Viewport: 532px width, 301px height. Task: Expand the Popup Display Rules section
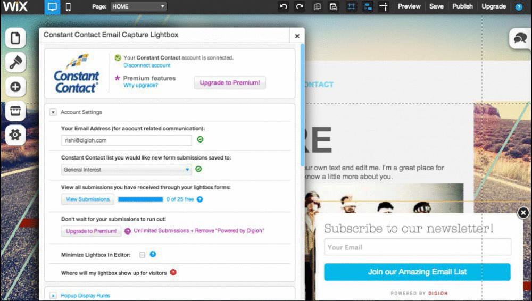(x=53, y=296)
